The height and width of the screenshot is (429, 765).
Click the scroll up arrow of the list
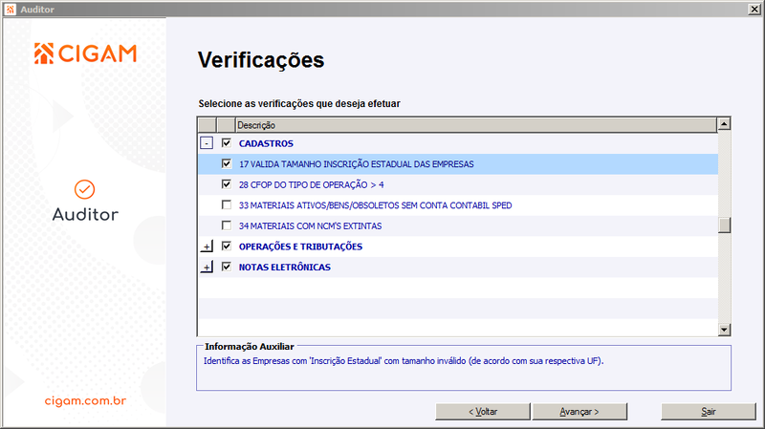(x=724, y=124)
